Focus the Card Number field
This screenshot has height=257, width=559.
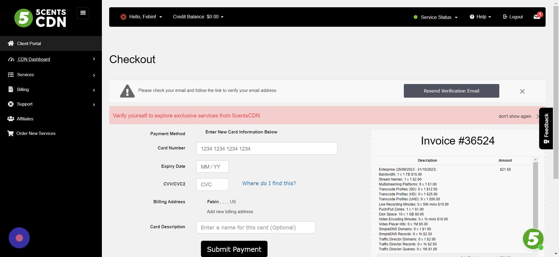click(267, 149)
